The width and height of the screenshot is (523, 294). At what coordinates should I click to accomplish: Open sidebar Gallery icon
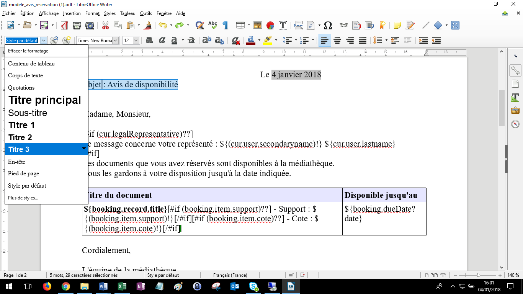click(x=515, y=111)
